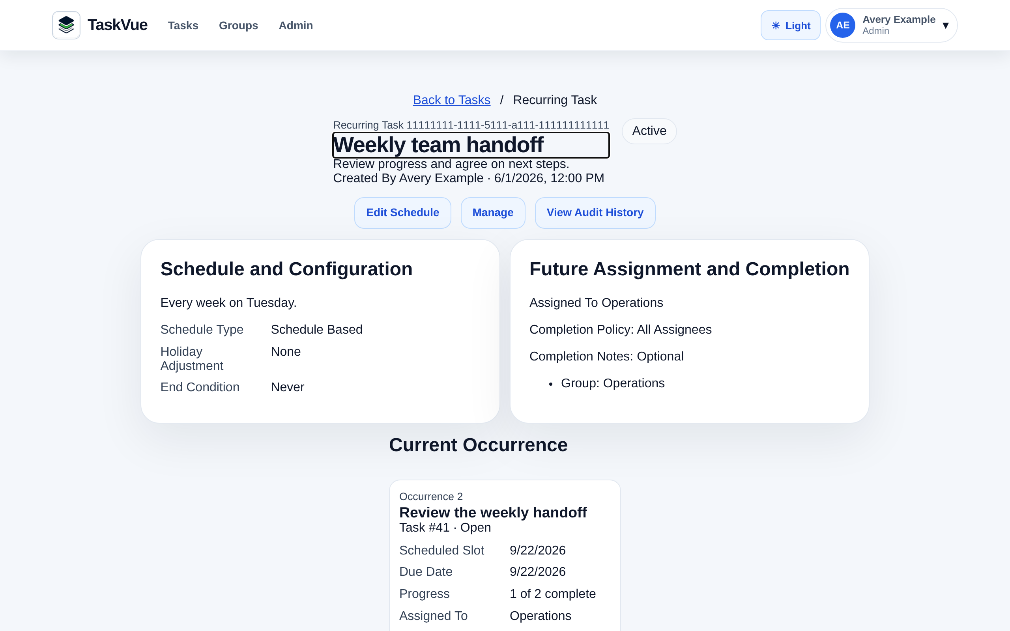This screenshot has width=1010, height=631.
Task: Expand the Avery Example account dropdown arrow
Action: point(945,26)
